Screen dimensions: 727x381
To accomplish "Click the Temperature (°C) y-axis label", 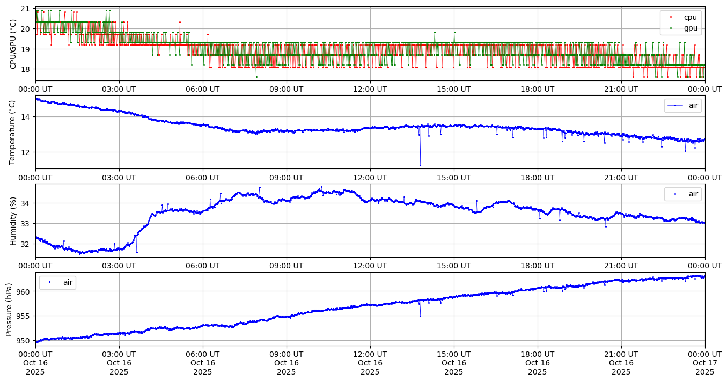I will coord(13,132).
